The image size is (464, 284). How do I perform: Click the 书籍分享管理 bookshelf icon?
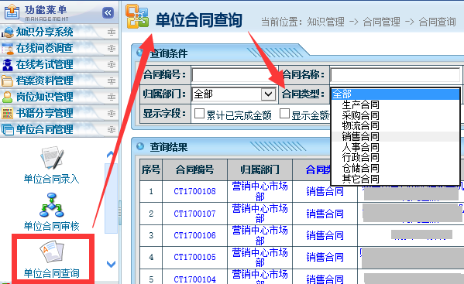coord(8,113)
